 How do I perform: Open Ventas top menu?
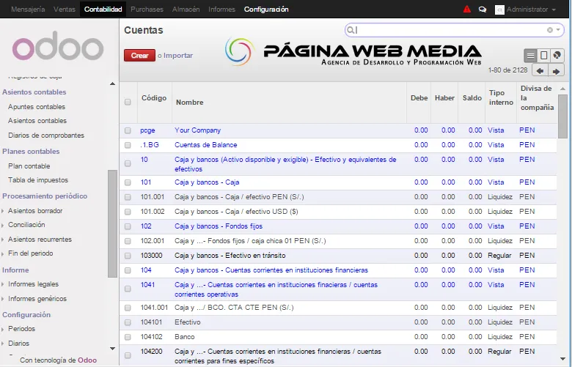click(x=65, y=10)
